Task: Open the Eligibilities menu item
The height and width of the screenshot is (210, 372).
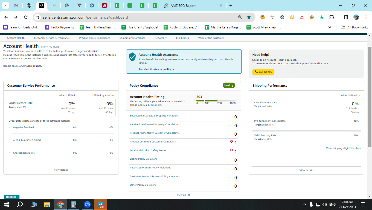Action: [182, 38]
